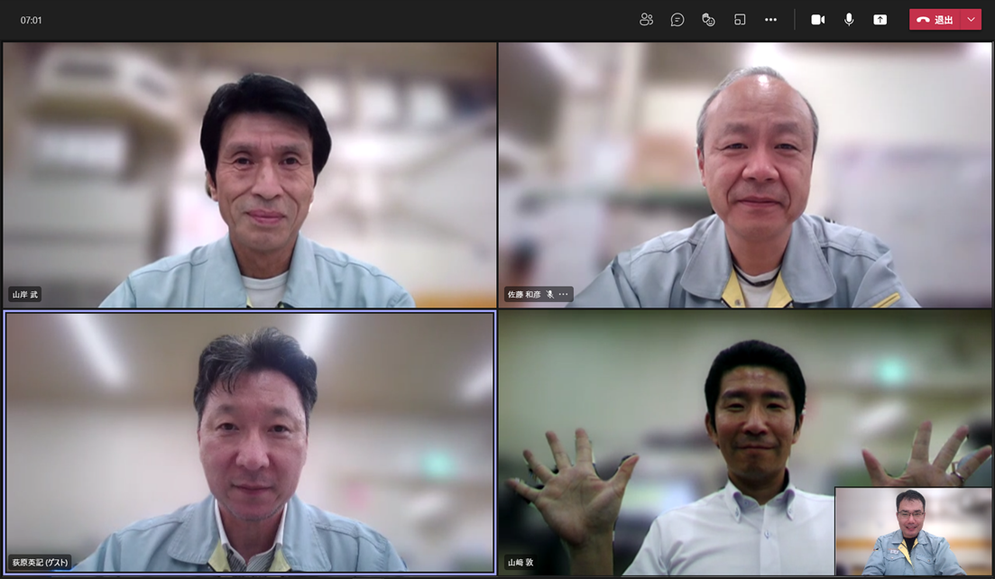Click the self-view preview thumbnail
Screen dimensions: 995x579
(x=913, y=531)
